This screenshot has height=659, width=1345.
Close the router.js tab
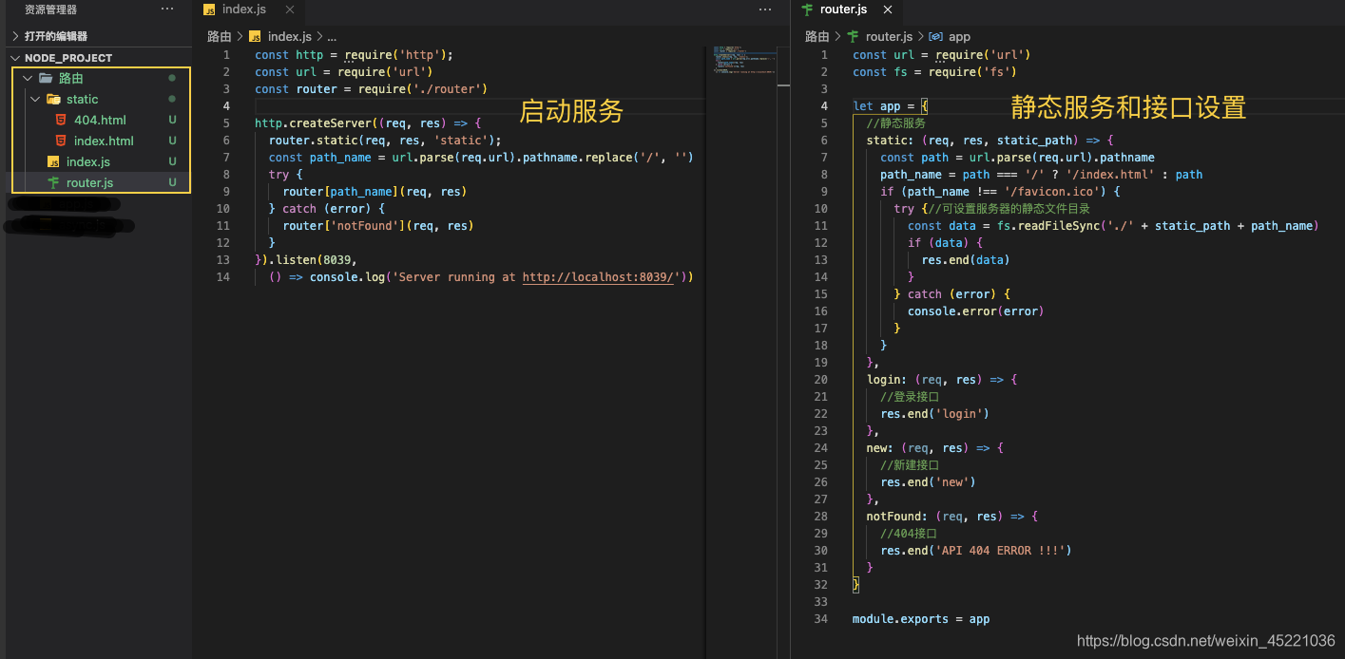coord(888,9)
